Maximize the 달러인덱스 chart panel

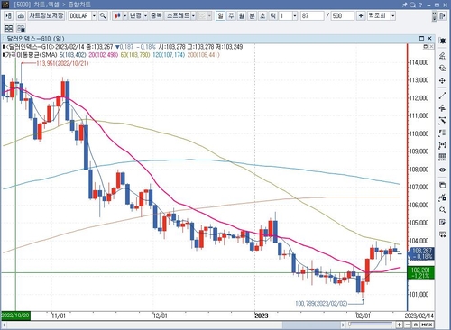click(x=421, y=38)
